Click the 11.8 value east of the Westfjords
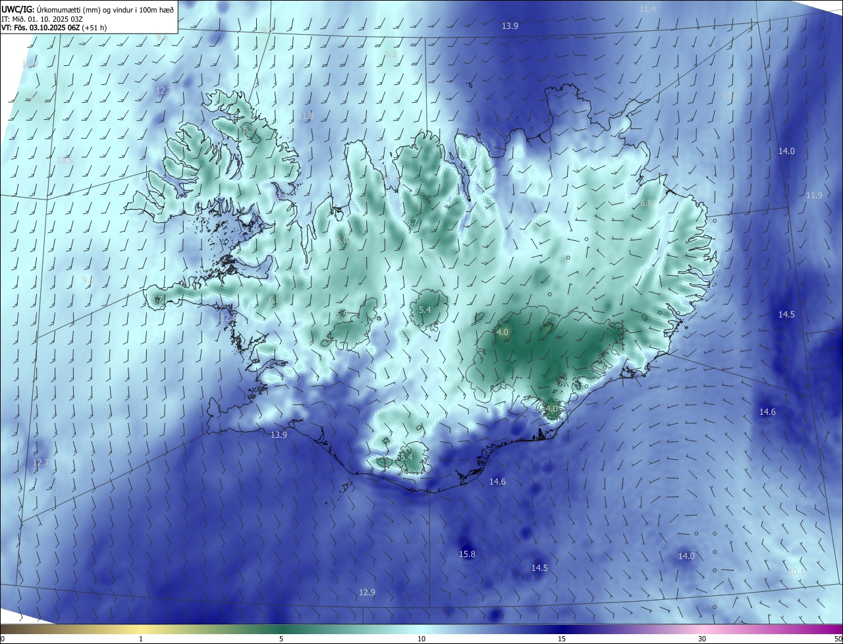Image resolution: width=843 pixels, height=644 pixels. 306,116
